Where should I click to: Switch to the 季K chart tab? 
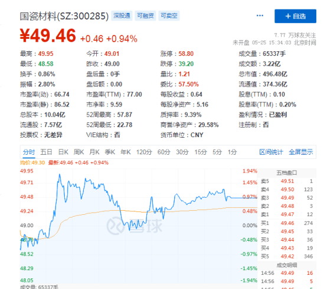point(110,152)
